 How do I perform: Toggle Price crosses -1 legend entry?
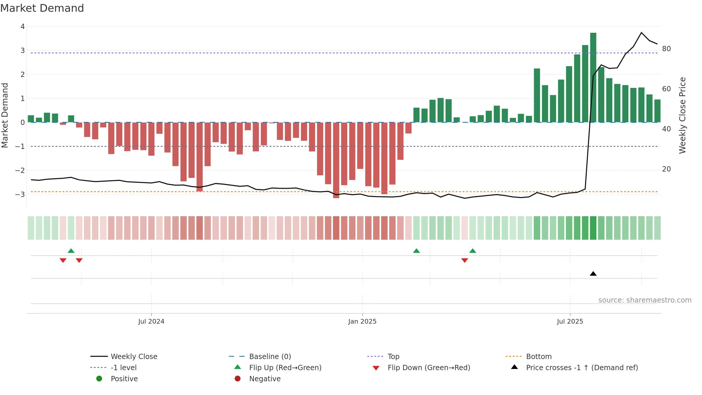(x=574, y=367)
